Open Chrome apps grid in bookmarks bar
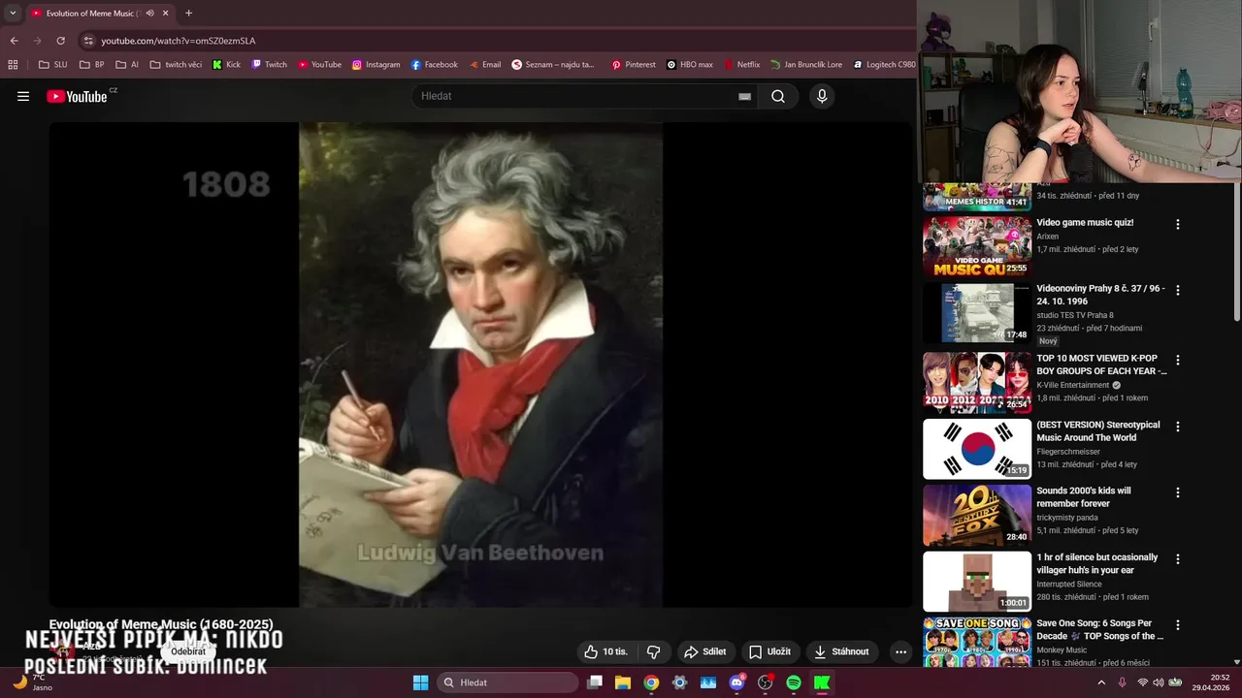 (13, 65)
